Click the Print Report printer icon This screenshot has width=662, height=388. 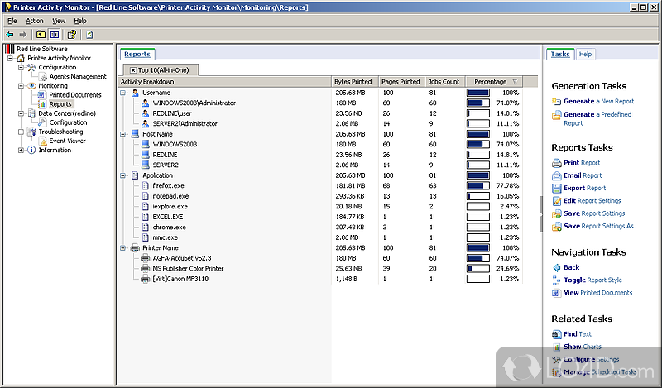coord(556,163)
